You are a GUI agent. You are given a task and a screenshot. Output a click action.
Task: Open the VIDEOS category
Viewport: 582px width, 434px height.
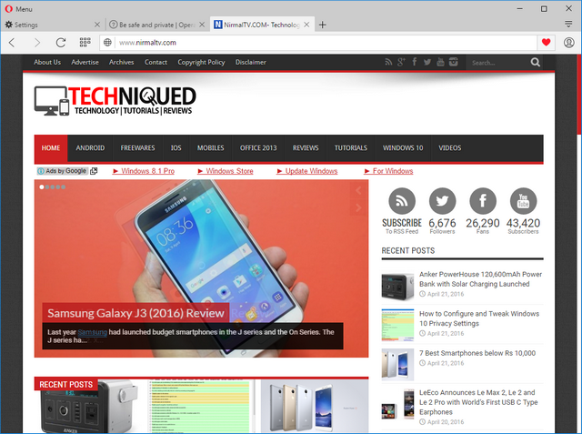click(x=450, y=148)
